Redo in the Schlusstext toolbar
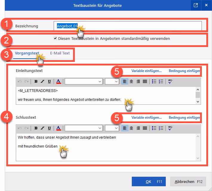212x191 pixels. [27, 128]
